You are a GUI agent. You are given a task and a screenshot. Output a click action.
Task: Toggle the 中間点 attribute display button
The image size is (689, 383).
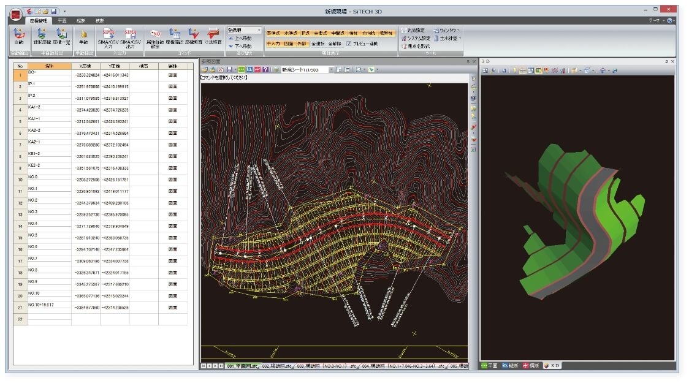[338, 33]
